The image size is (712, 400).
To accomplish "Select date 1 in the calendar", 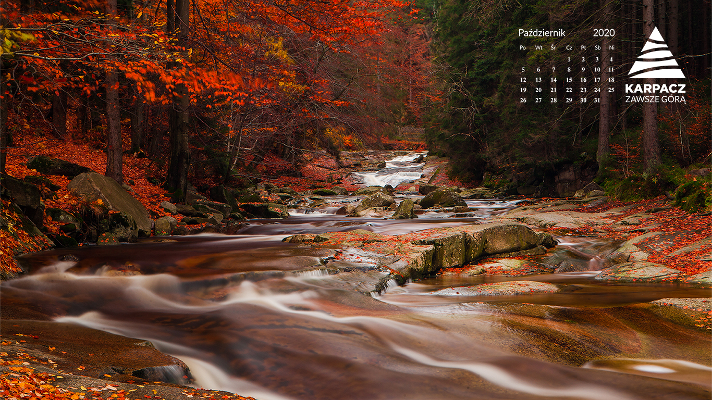I will (569, 59).
